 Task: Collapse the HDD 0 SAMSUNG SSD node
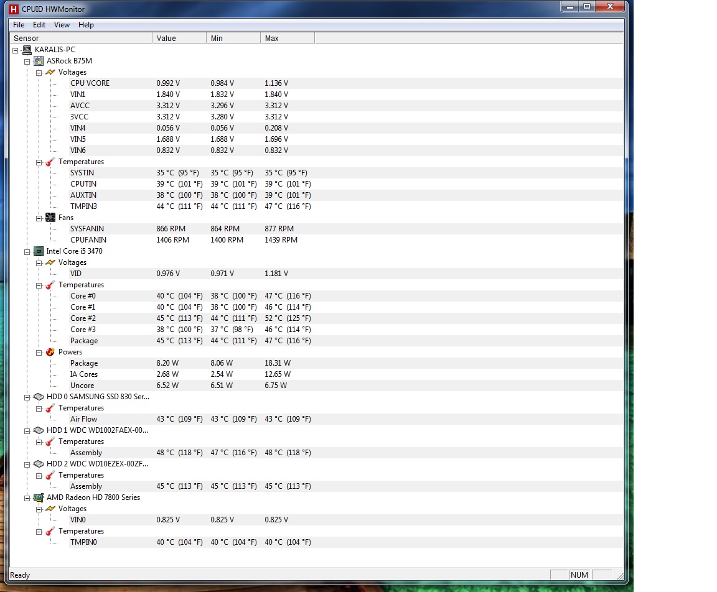(x=27, y=397)
